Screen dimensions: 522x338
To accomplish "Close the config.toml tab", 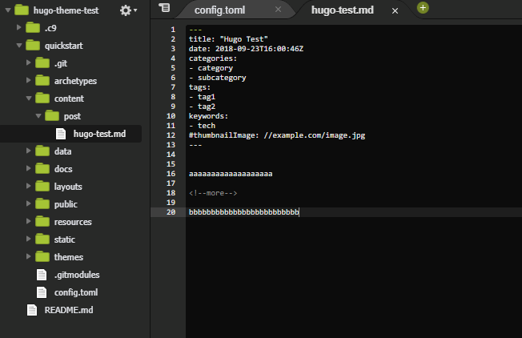I will point(278,10).
